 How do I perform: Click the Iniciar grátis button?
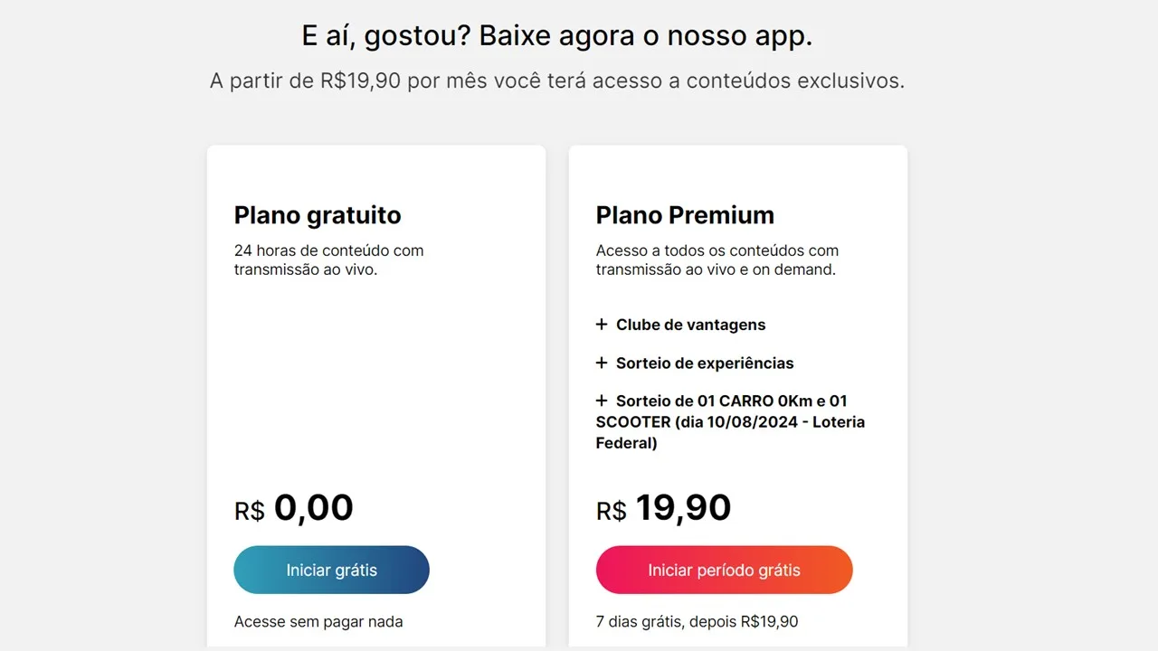click(x=331, y=570)
